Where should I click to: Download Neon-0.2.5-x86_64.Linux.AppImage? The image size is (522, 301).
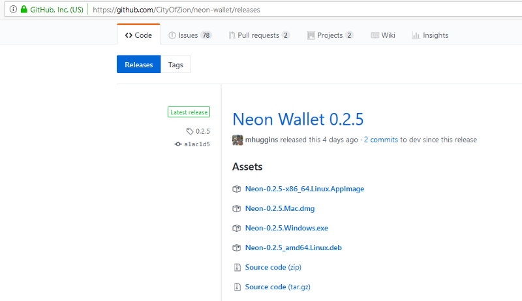(x=305, y=189)
